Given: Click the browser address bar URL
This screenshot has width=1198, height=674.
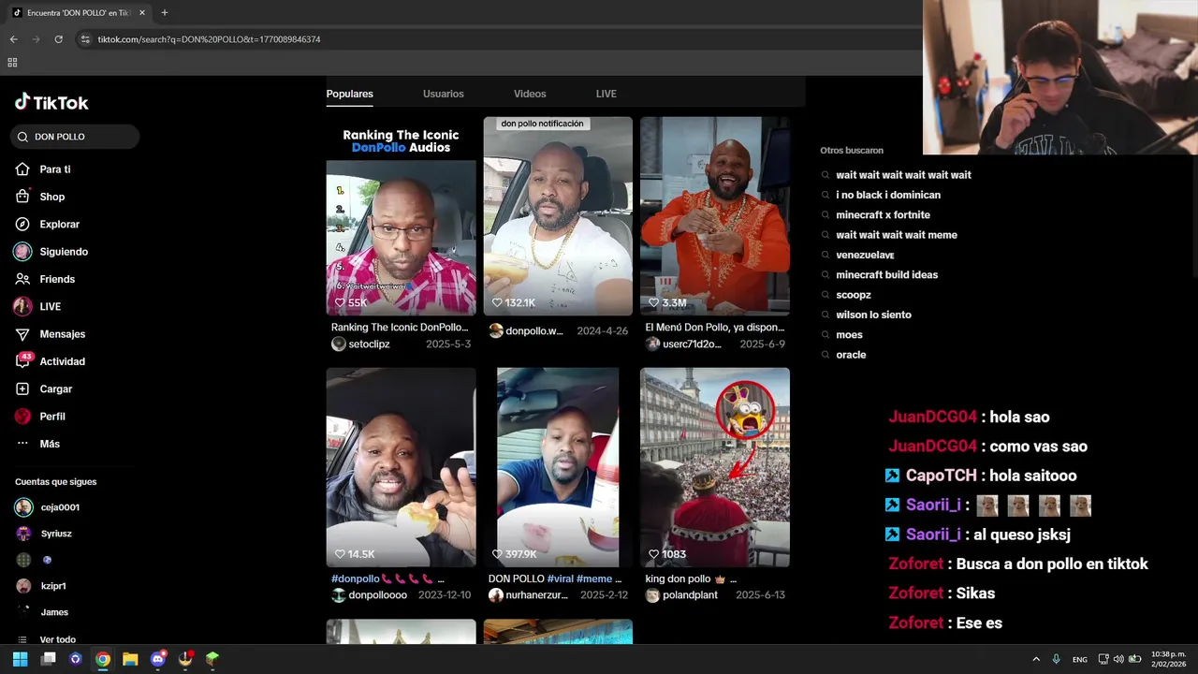Looking at the screenshot, I should pos(209,39).
